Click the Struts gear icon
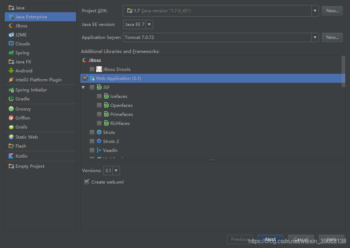The width and height of the screenshot is (350, 248). click(x=99, y=132)
